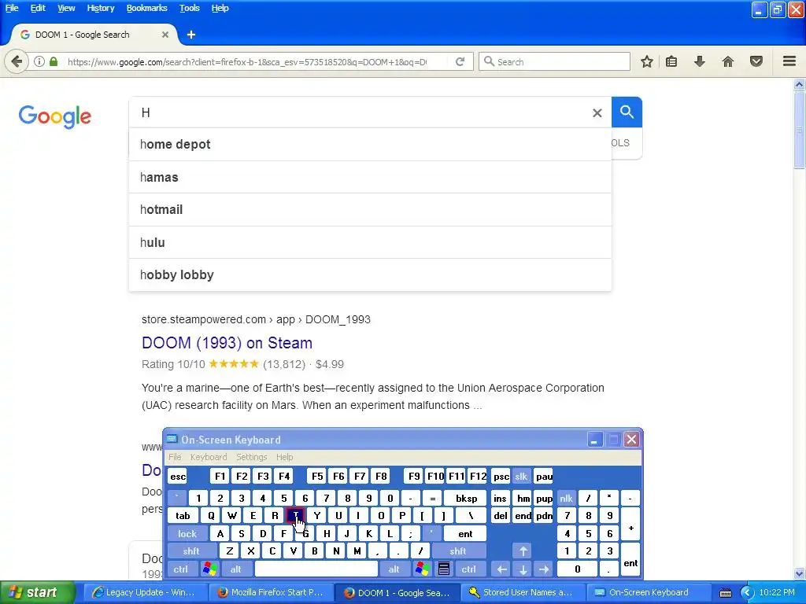Click the page scrollbar up arrow

[x=800, y=84]
